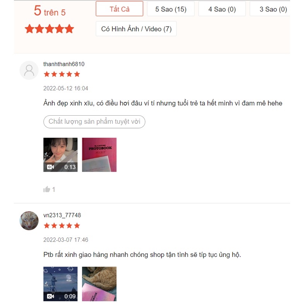The width and height of the screenshot is (304, 304).
Task: Click the video camera icon on 0:13 clip
Action: click(x=50, y=167)
